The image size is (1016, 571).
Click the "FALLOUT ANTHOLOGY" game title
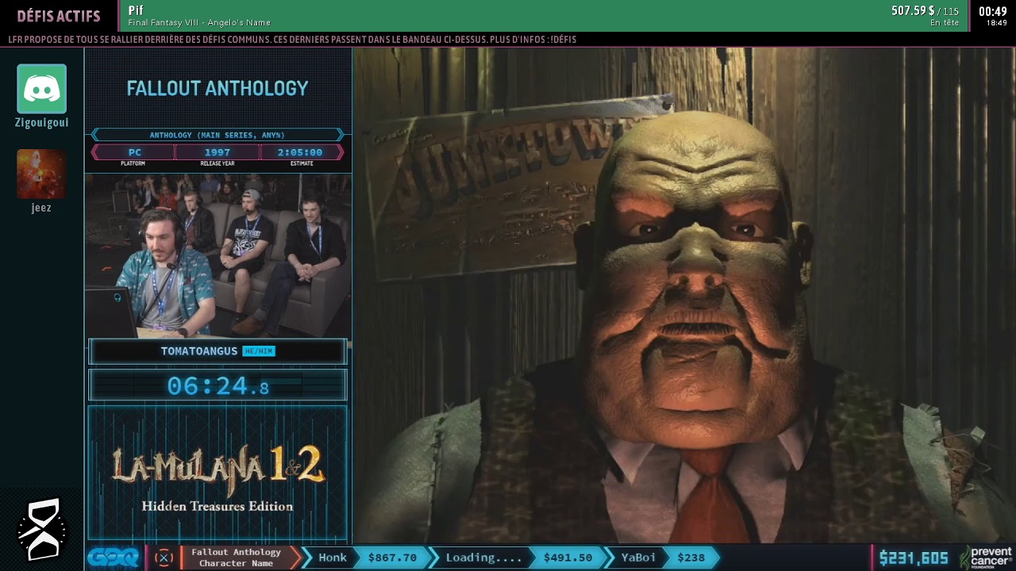pyautogui.click(x=217, y=88)
